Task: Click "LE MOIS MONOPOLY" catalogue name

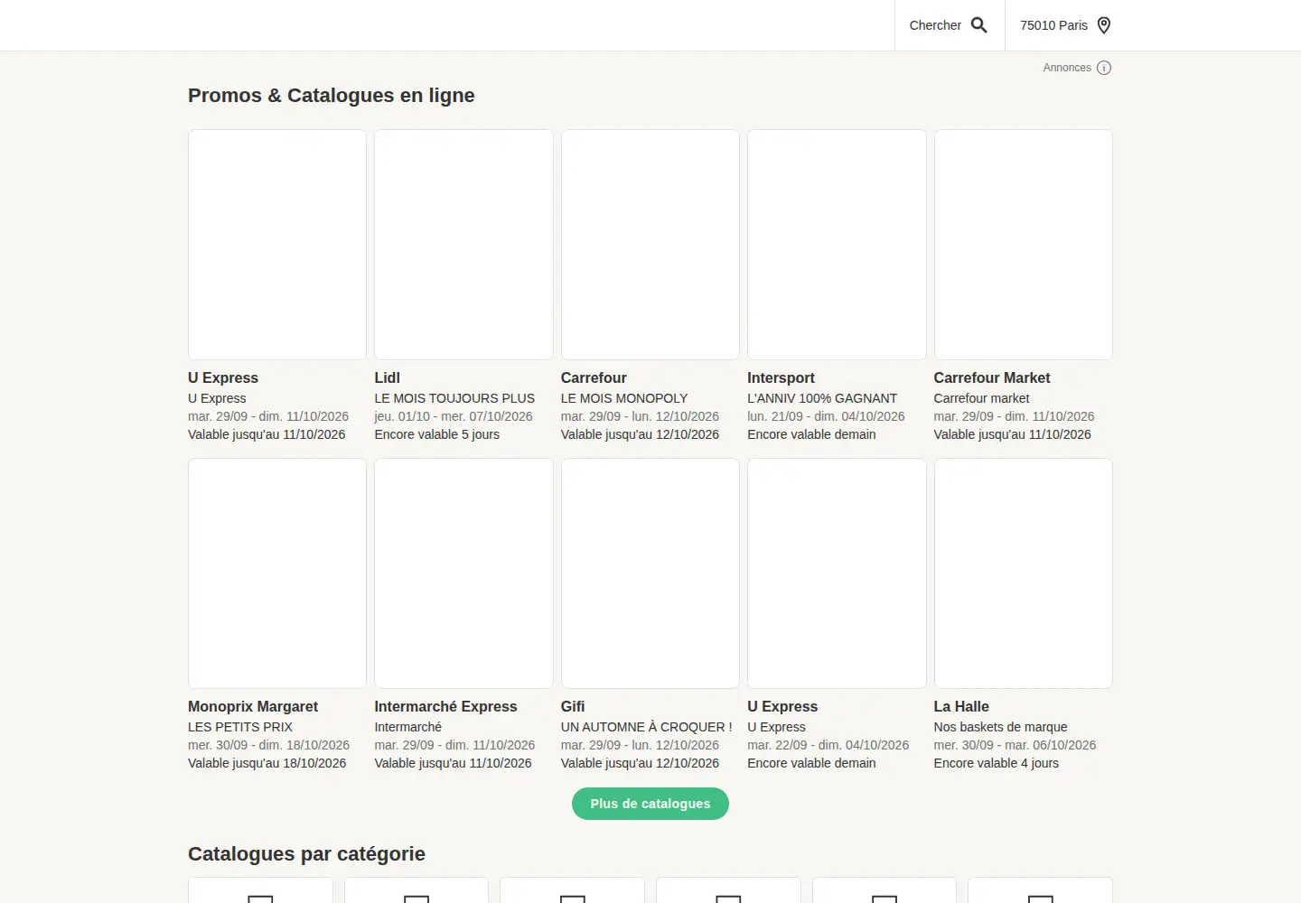Action: [624, 398]
